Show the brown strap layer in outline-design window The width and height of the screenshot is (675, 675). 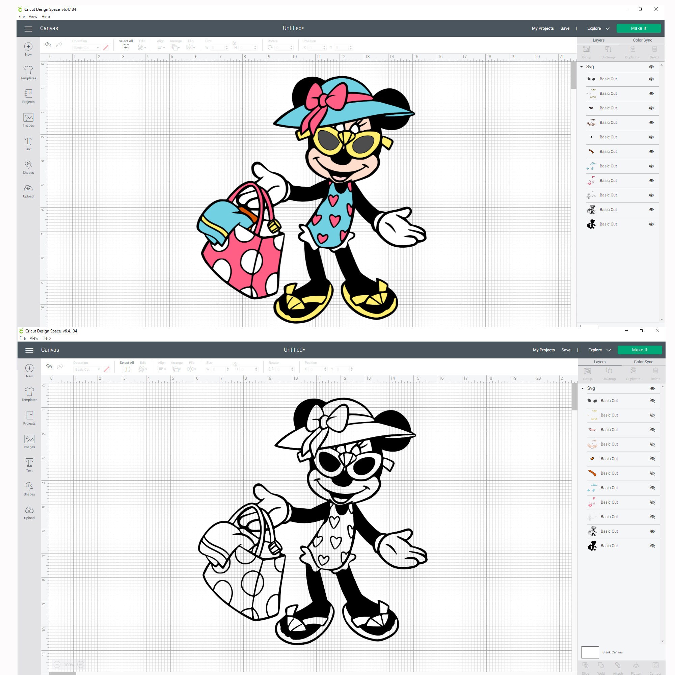point(652,474)
